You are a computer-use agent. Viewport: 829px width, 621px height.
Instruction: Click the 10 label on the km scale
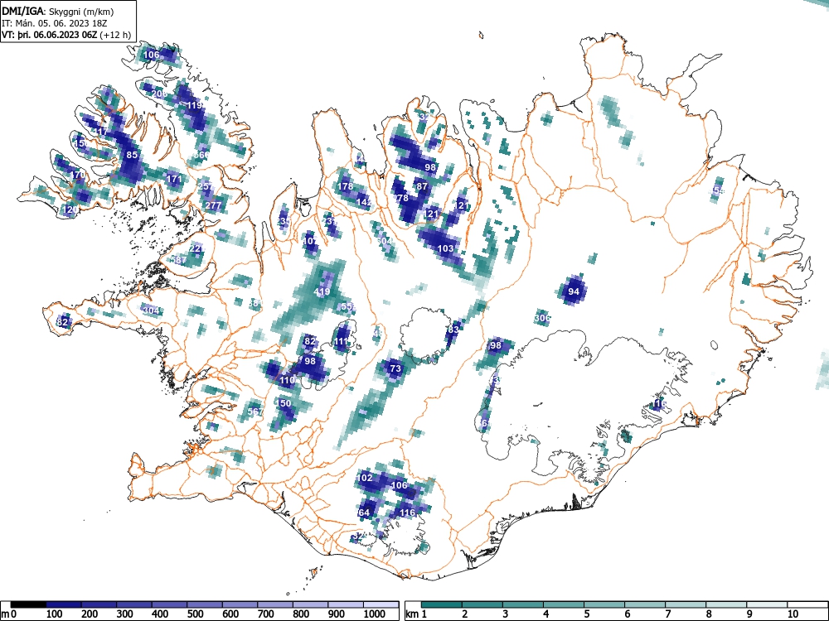793,614
